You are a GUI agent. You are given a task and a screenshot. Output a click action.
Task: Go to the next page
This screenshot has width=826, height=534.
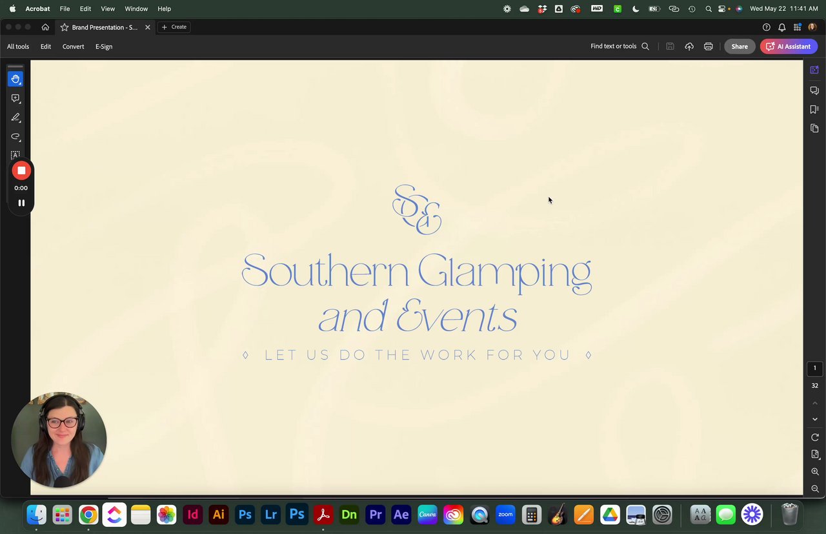[x=814, y=419]
